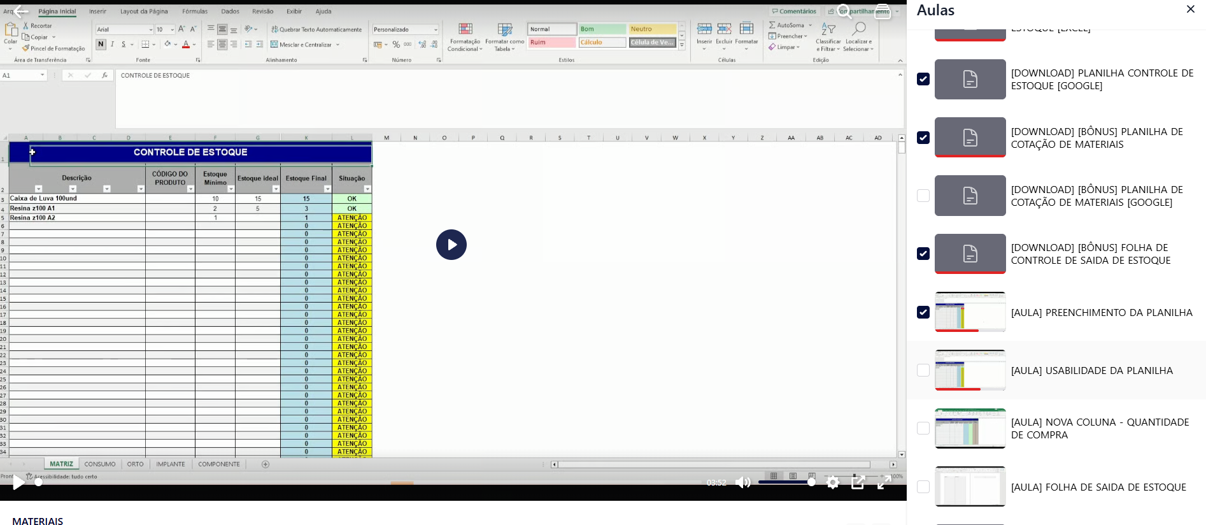Close the Aulas panel
Screen dimensions: 1206x525
(x=1191, y=9)
